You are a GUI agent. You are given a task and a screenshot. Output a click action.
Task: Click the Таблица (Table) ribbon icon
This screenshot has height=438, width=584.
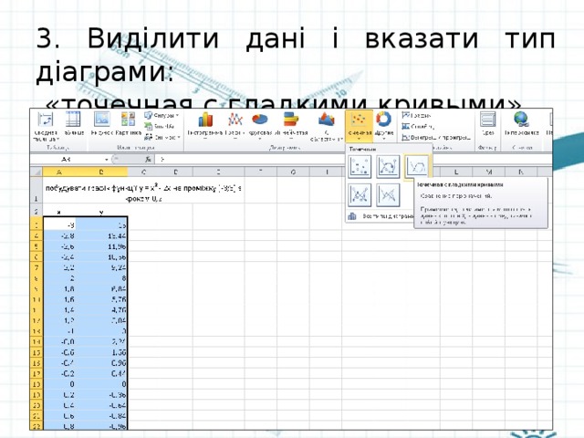pyautogui.click(x=73, y=124)
